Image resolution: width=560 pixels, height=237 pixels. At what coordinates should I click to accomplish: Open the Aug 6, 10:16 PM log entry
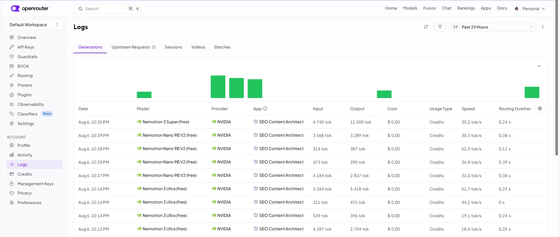pyautogui.click(x=310, y=189)
